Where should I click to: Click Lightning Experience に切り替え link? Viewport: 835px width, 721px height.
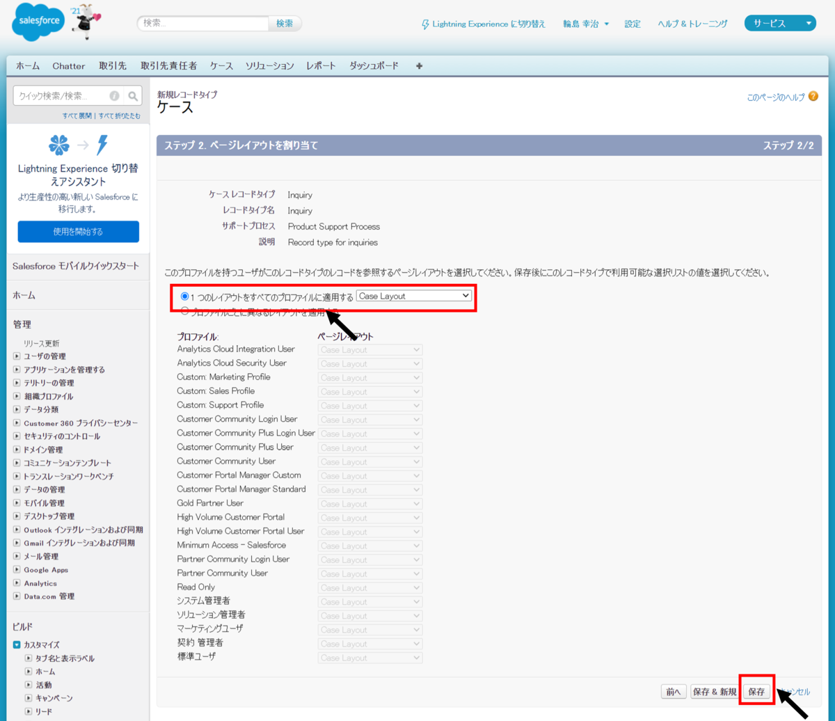pyautogui.click(x=488, y=24)
